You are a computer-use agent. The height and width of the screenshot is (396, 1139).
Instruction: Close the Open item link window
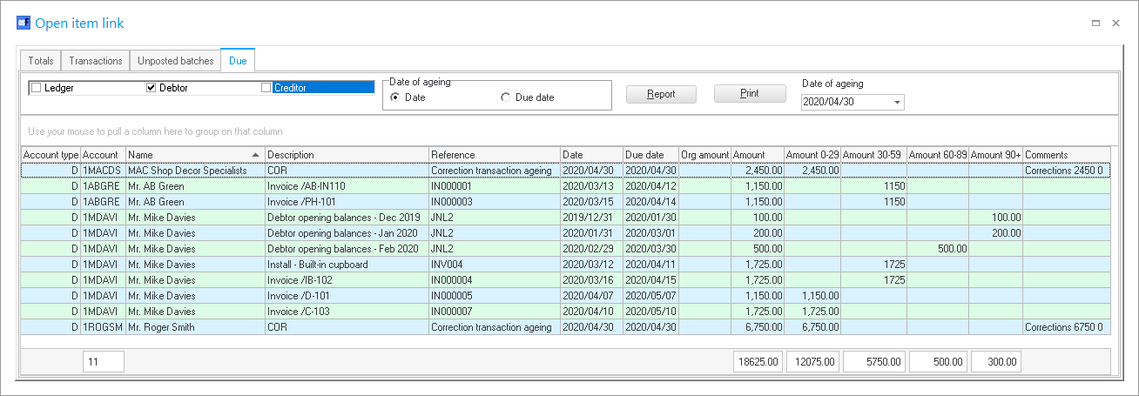pos(1115,23)
